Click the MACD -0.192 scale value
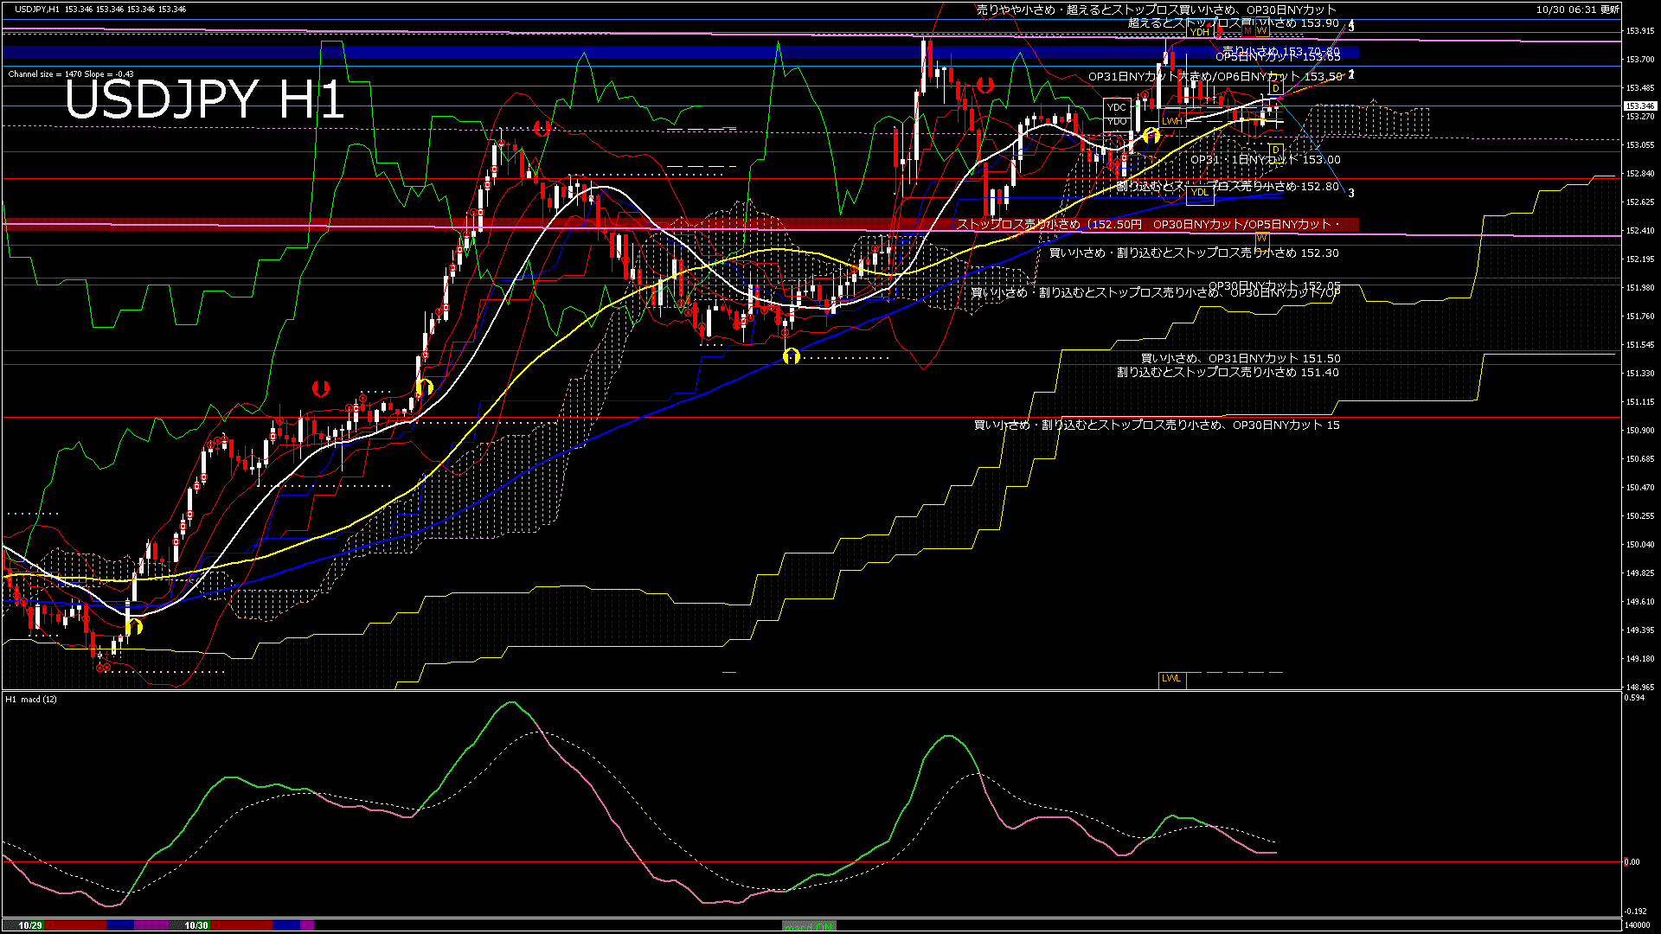The width and height of the screenshot is (1661, 934). pyautogui.click(x=1636, y=911)
